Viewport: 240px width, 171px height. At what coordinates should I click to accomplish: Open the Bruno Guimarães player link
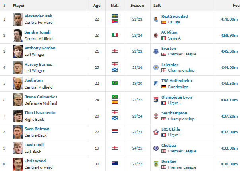[41, 97]
